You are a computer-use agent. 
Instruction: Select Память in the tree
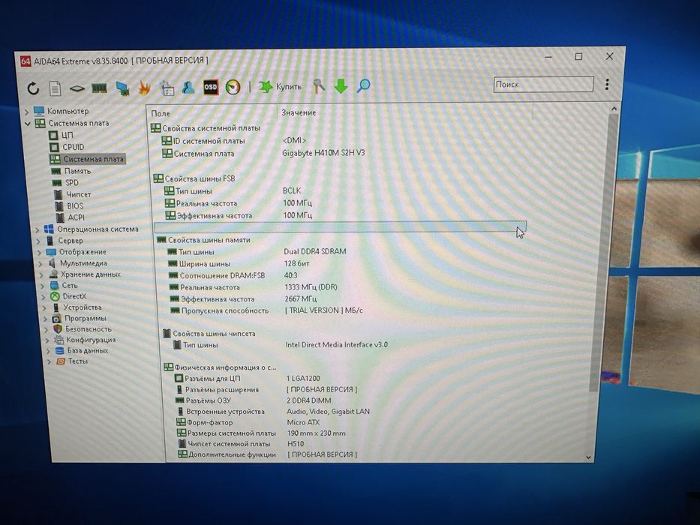pos(77,171)
